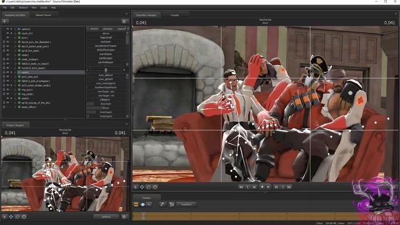This screenshot has height=225, width=400.
Task: Expand the selected medic2 tree node
Action: (x=11, y=72)
